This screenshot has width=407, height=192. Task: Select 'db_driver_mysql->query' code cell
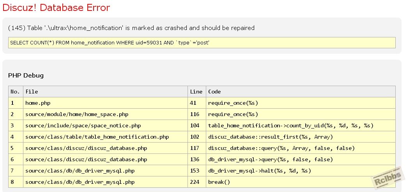(301, 159)
